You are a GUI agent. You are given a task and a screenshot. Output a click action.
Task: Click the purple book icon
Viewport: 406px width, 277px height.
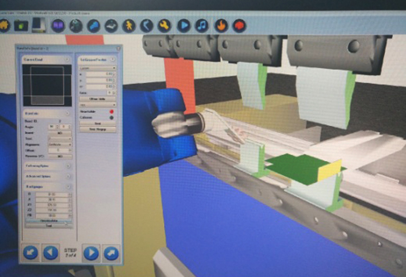click(58, 25)
